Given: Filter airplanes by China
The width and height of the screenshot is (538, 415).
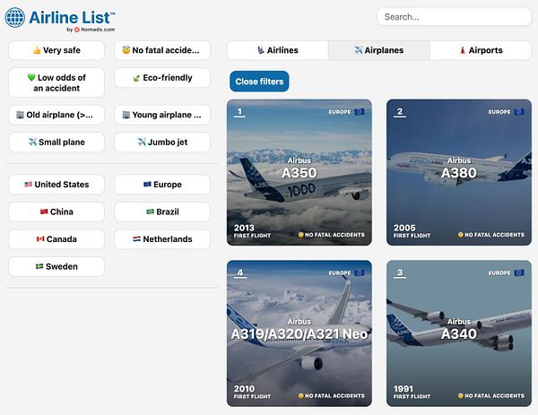Looking at the screenshot, I should coord(56,212).
